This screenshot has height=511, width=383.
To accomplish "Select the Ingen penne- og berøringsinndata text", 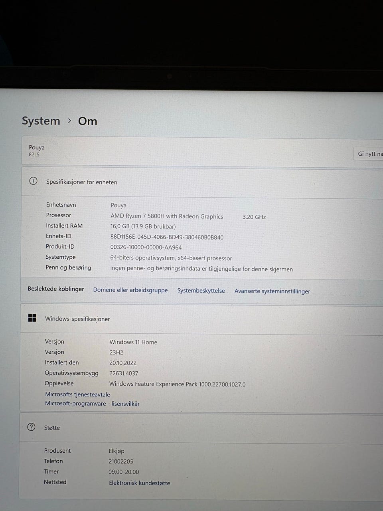I will [x=201, y=269].
